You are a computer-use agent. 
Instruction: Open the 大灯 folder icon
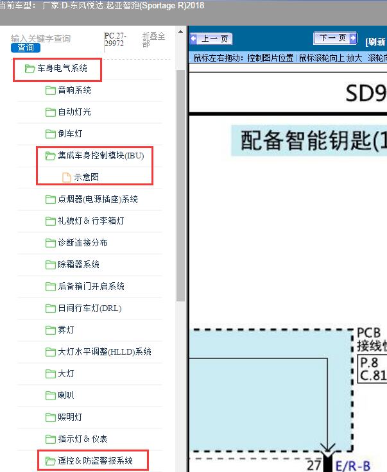[x=50, y=374]
